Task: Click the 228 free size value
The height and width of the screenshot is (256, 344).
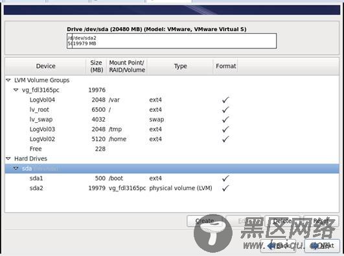Action: point(100,149)
